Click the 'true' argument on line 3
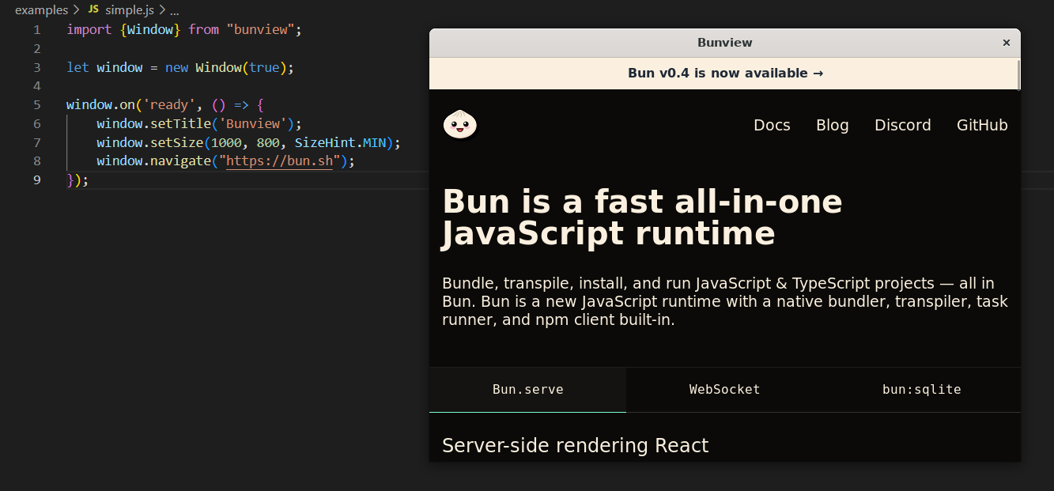Screen dimensions: 1054x491 coord(264,68)
